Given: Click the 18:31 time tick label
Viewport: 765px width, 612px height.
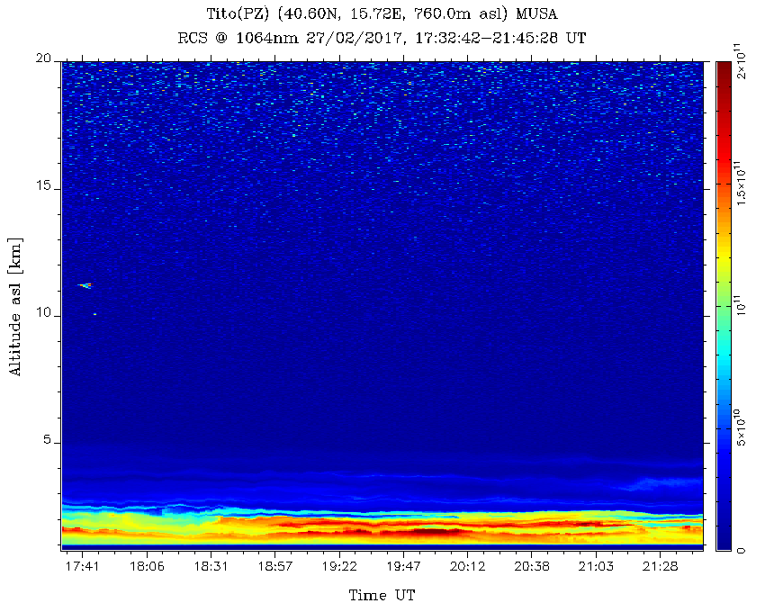Looking at the screenshot, I should coord(211,567).
